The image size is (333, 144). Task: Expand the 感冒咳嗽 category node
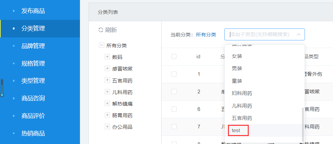[107, 69]
